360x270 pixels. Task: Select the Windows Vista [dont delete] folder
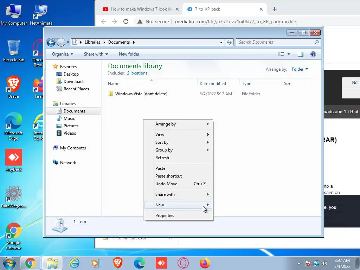click(x=141, y=94)
